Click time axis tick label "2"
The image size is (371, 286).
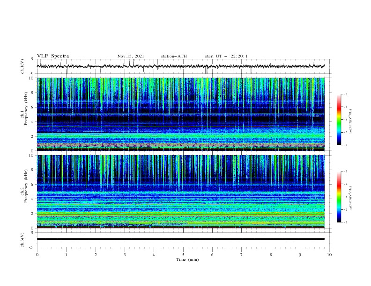click(96, 255)
